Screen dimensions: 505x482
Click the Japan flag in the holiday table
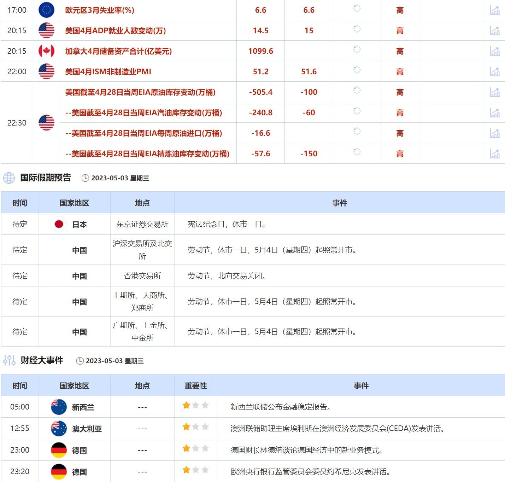click(x=59, y=223)
